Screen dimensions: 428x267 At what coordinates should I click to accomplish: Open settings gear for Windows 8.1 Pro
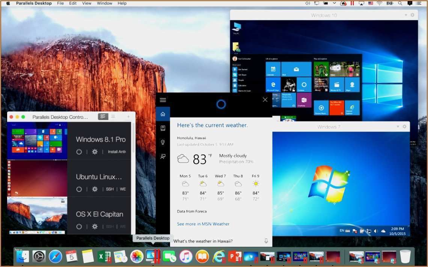pyautogui.click(x=95, y=152)
